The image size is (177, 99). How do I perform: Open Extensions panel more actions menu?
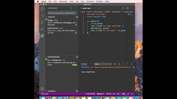click(x=75, y=8)
